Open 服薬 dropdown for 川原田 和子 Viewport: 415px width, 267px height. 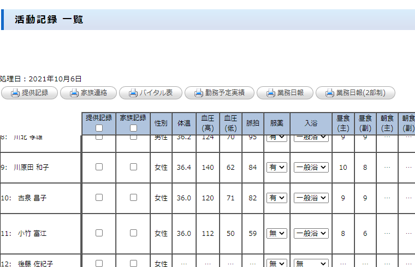pyautogui.click(x=277, y=168)
